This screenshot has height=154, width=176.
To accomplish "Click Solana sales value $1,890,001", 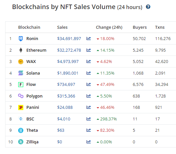I will coord(68,73).
